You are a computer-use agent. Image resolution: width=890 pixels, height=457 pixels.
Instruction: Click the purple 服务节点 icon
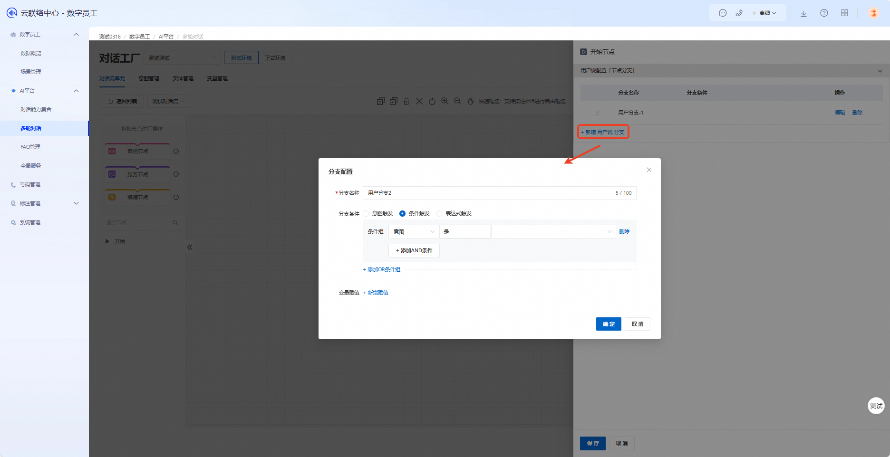112,174
